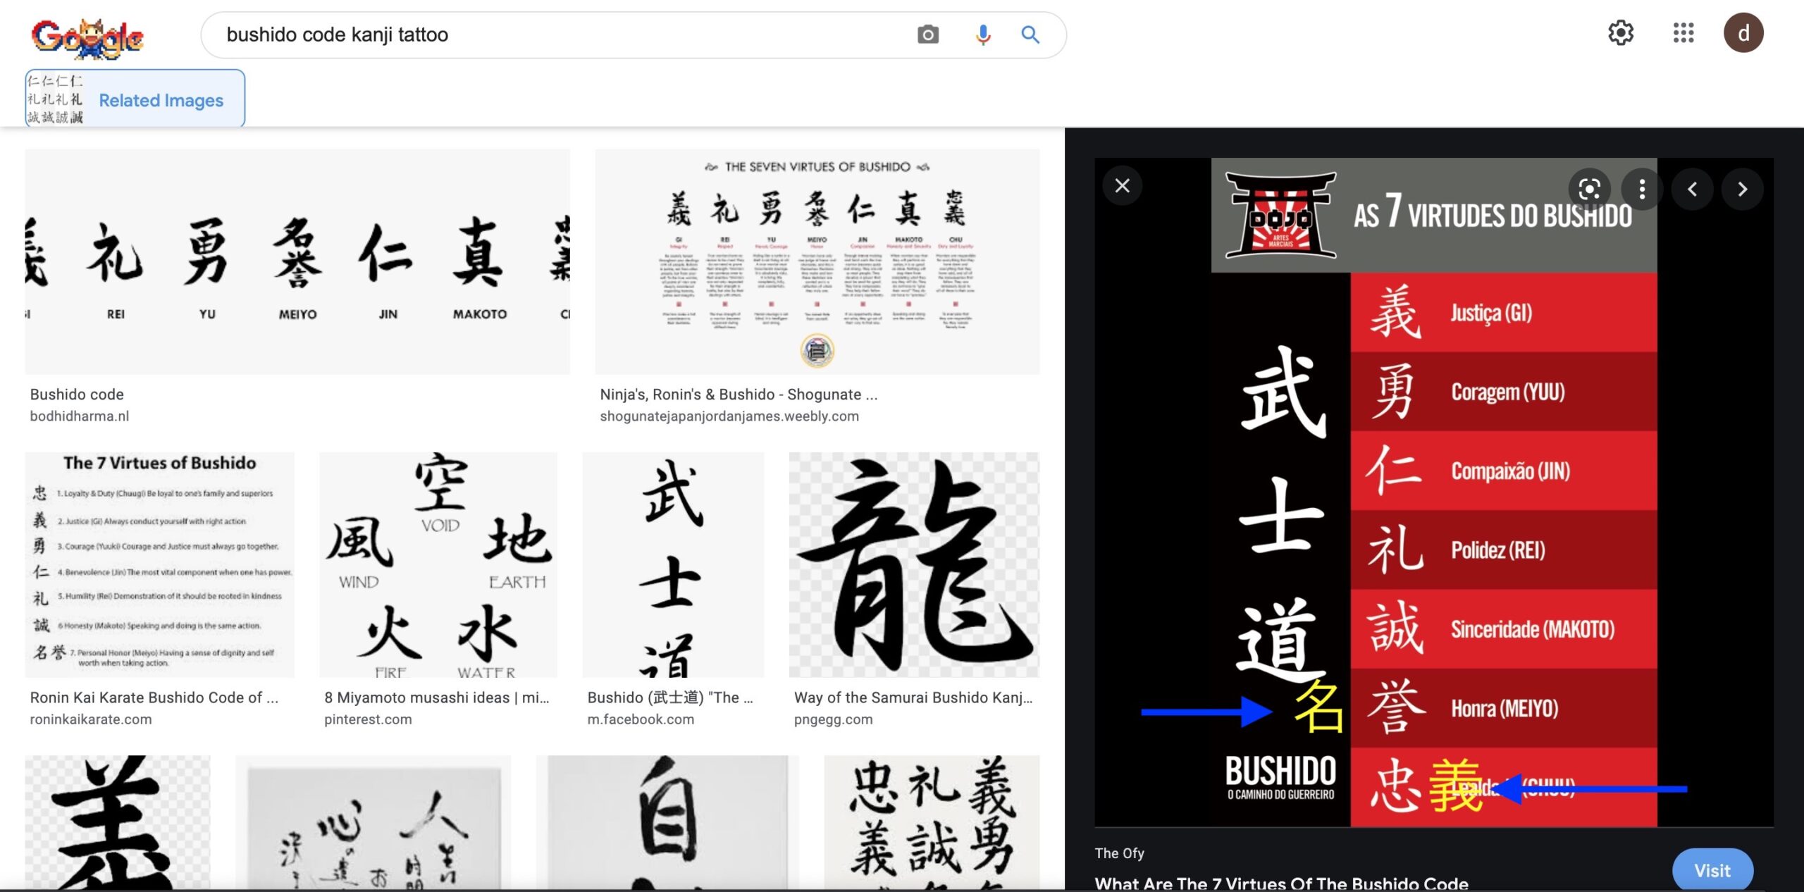Image resolution: width=1804 pixels, height=892 pixels.
Task: Click '8 Miyamoto musashi ideas' title
Action: pyautogui.click(x=437, y=698)
